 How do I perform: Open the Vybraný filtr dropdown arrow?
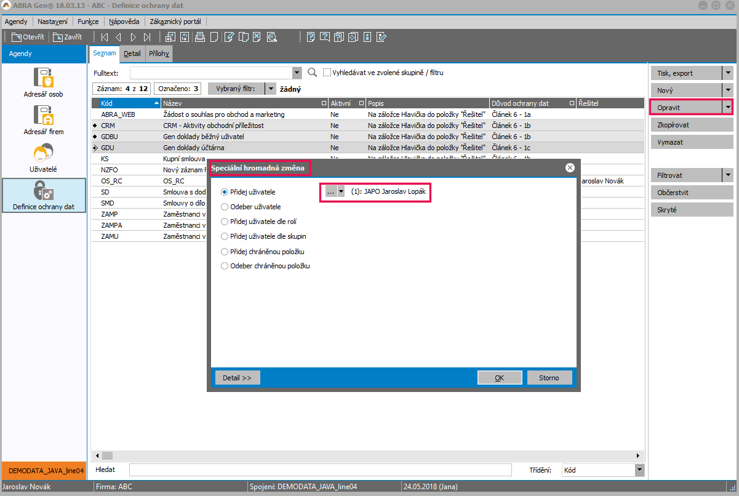[270, 89]
